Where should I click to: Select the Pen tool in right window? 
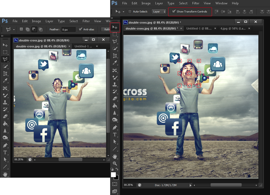click(x=115, y=128)
